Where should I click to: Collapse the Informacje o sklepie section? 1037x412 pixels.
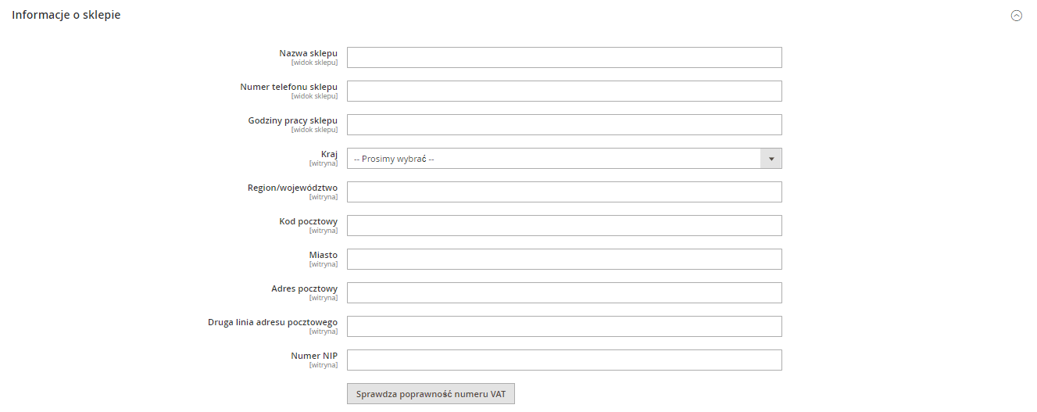[x=1017, y=16]
